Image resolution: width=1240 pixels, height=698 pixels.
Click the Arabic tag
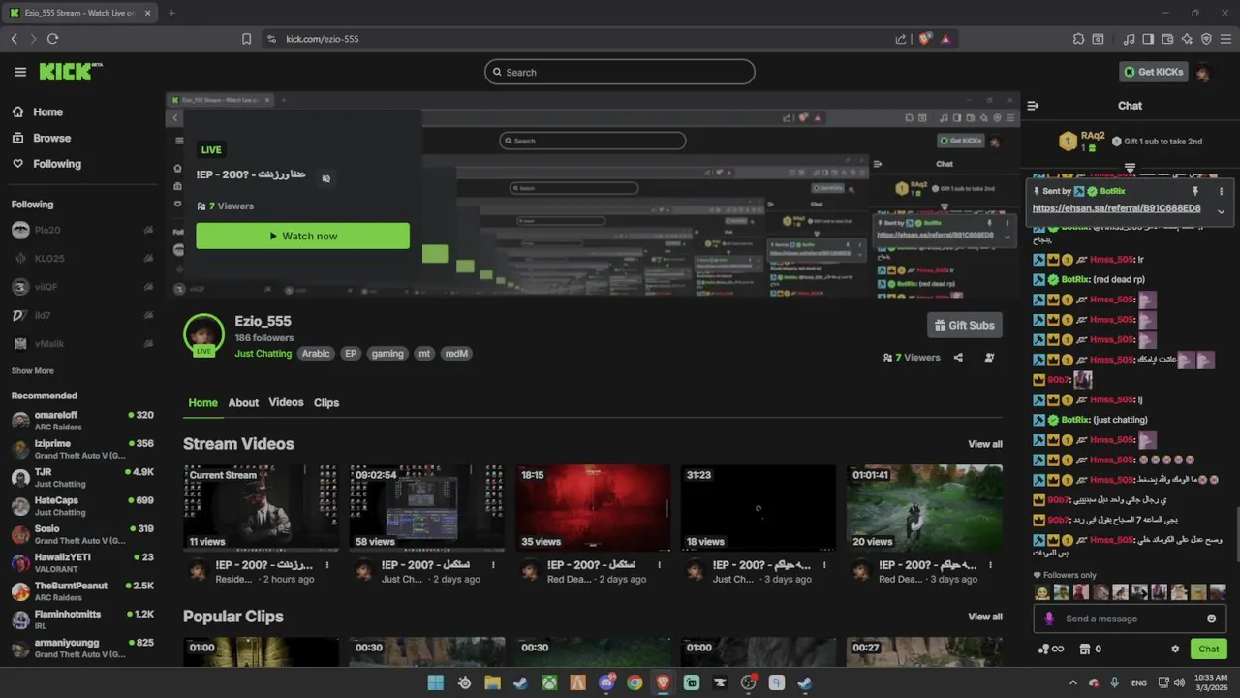[316, 354]
